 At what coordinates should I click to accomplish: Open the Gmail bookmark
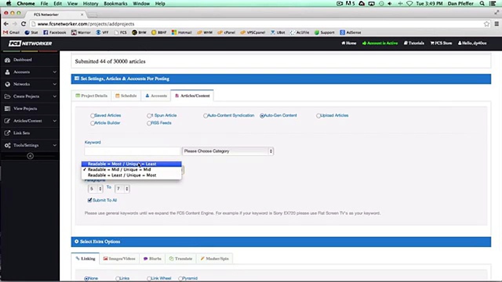click(11, 33)
